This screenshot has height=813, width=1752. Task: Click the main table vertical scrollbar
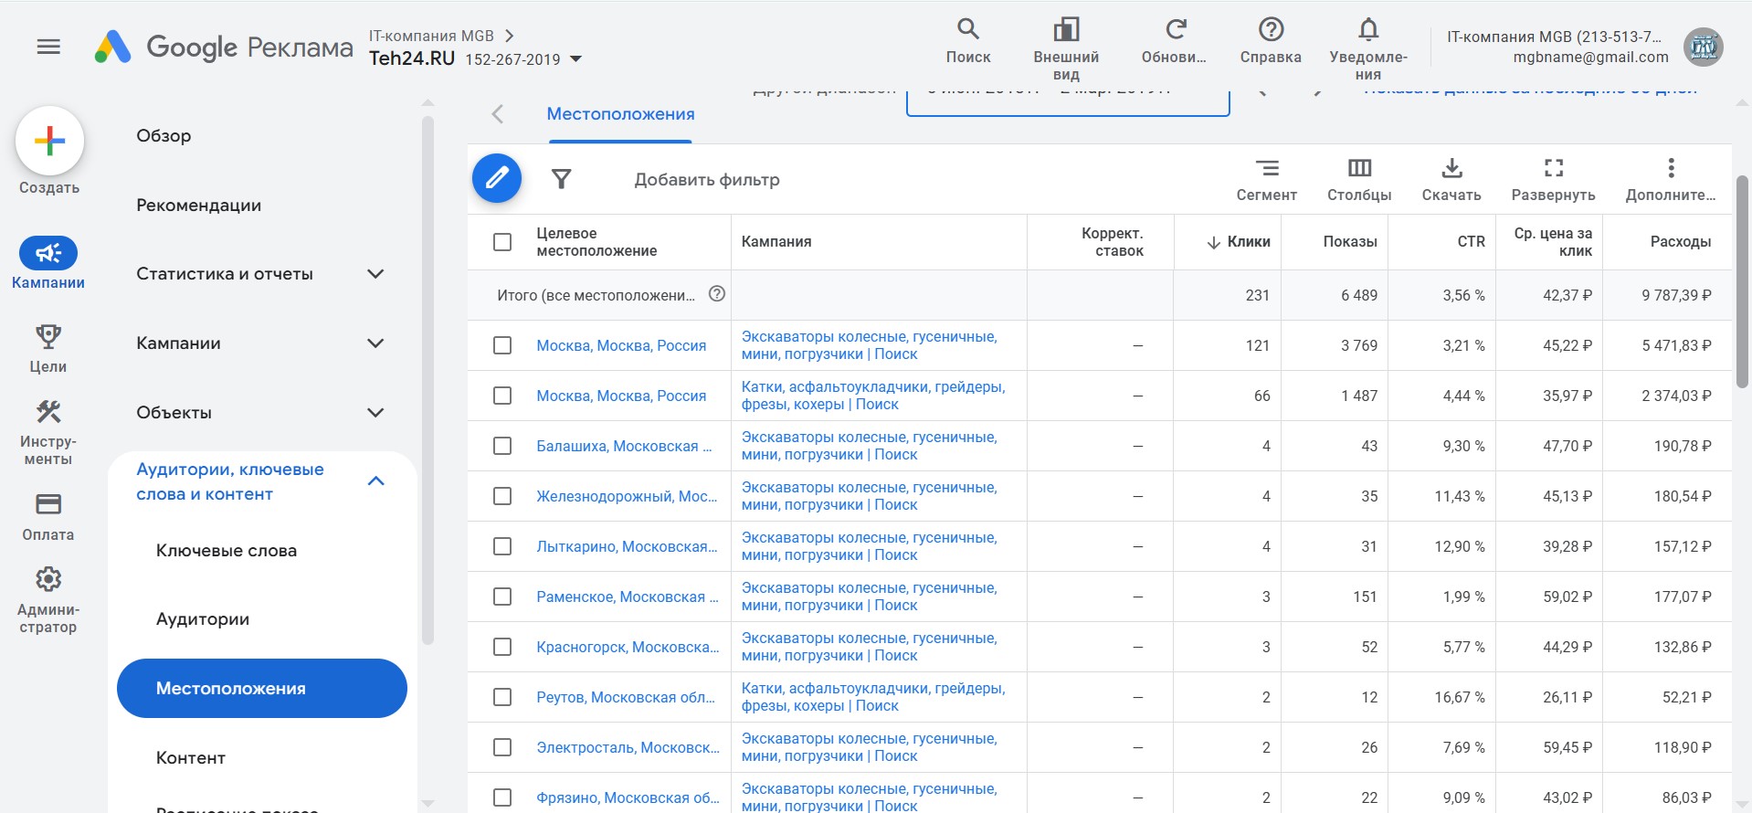click(1742, 281)
